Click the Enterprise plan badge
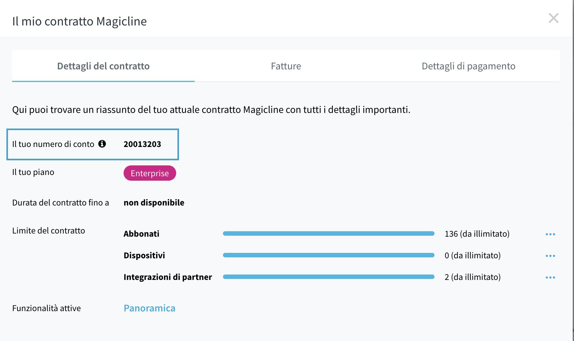 click(x=150, y=173)
